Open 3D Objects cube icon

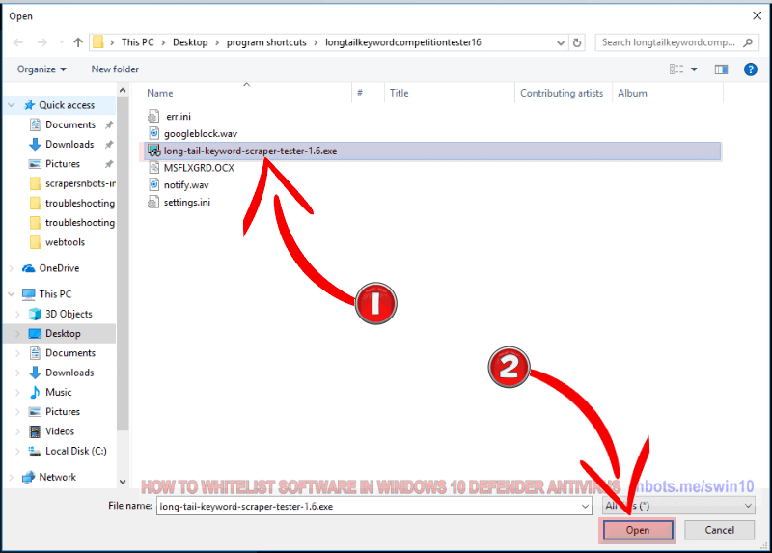coord(35,315)
